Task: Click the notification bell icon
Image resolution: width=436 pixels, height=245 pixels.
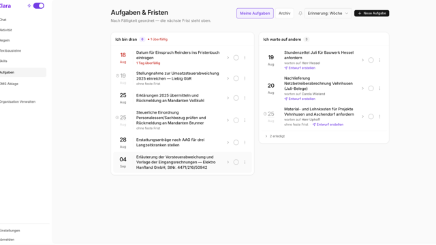Action: point(300,13)
